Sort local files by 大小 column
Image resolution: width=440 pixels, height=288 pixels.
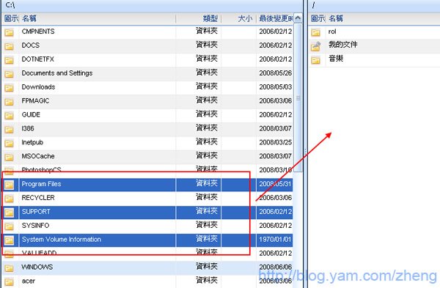coord(245,19)
